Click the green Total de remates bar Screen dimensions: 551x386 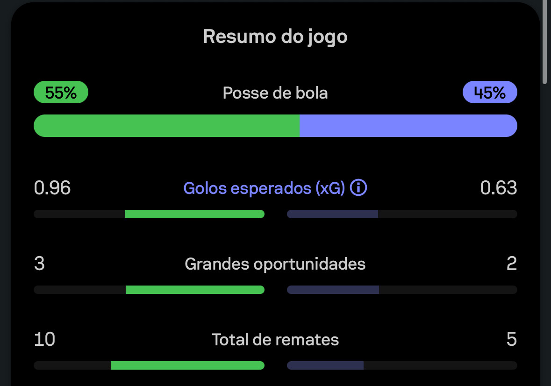tap(187, 365)
